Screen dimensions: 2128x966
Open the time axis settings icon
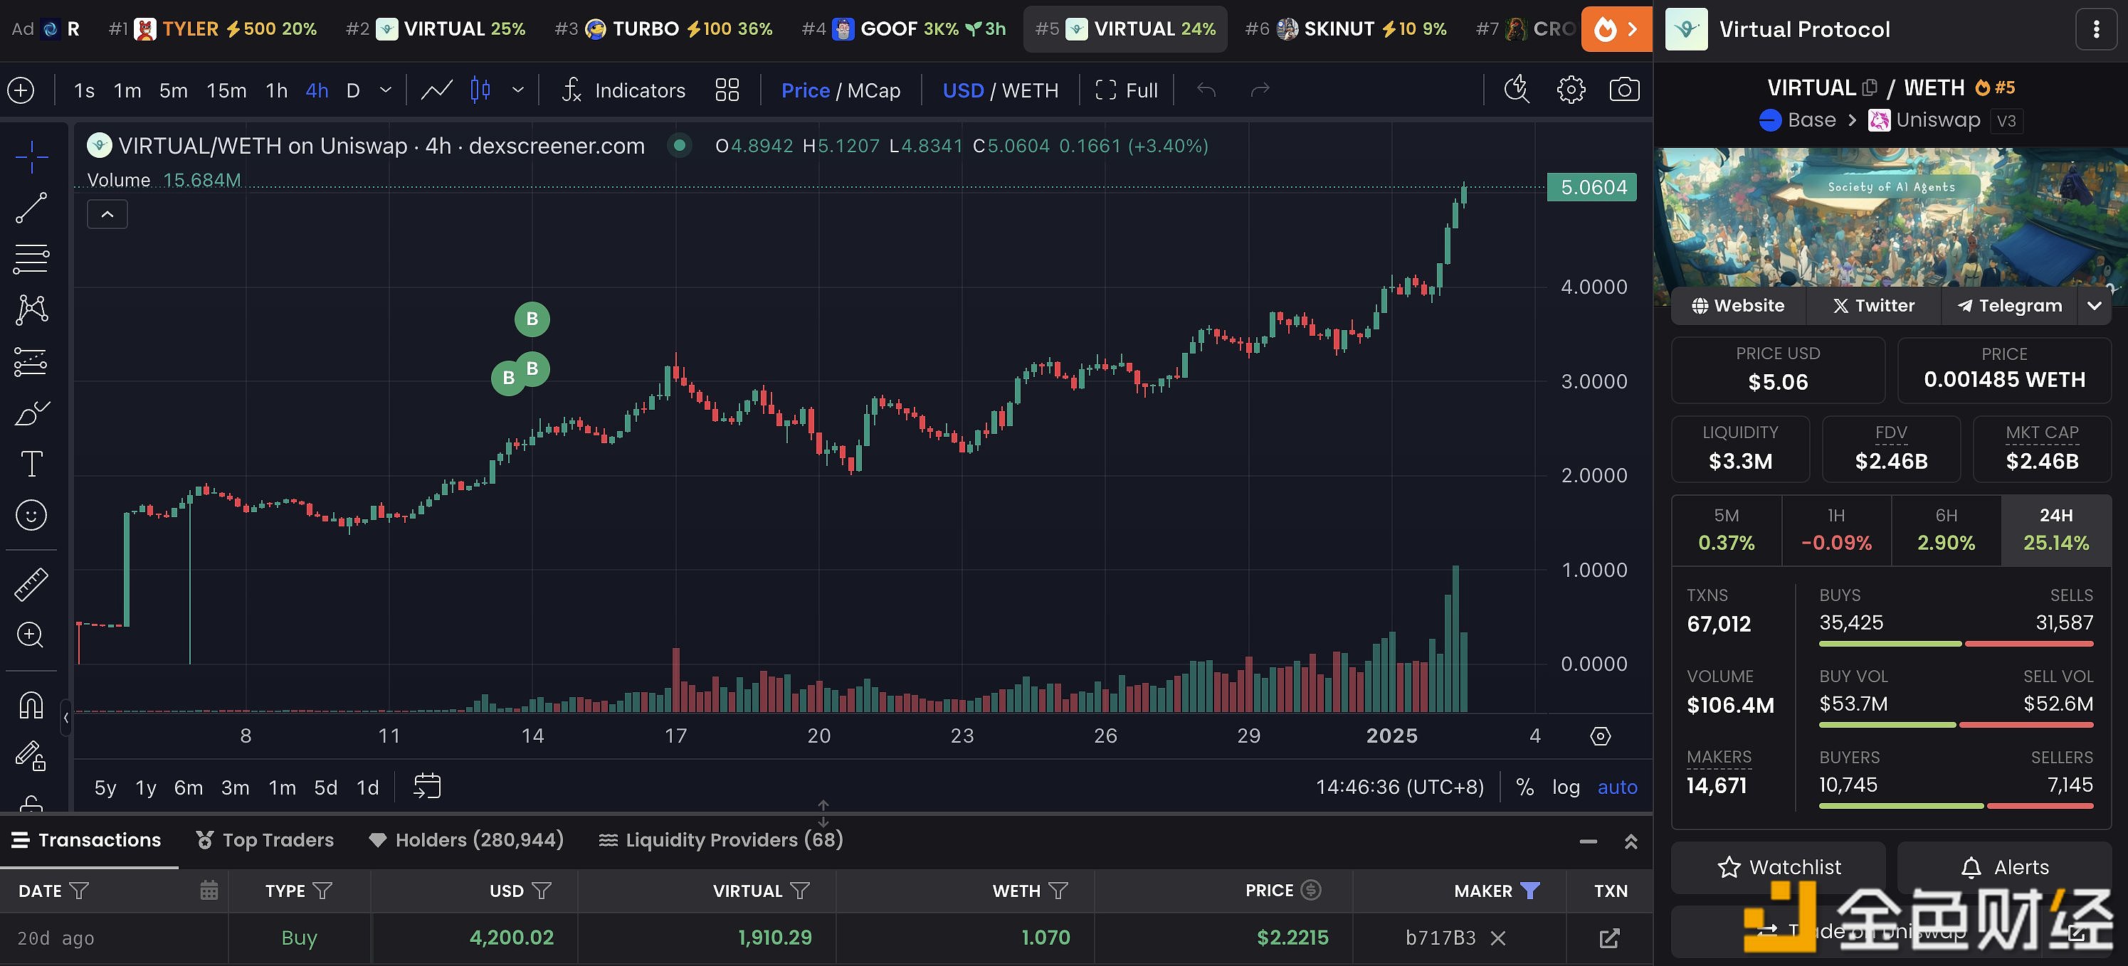pos(1600,736)
